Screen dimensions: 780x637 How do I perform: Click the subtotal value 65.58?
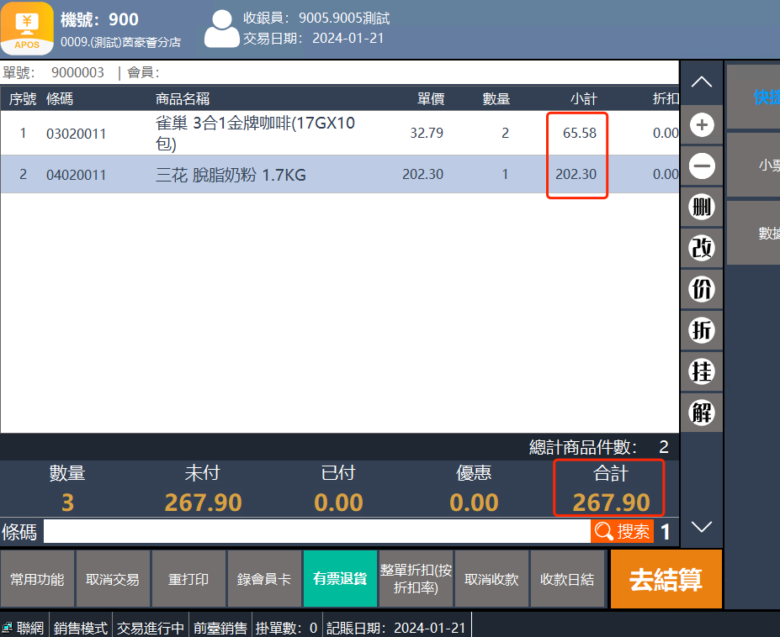580,133
